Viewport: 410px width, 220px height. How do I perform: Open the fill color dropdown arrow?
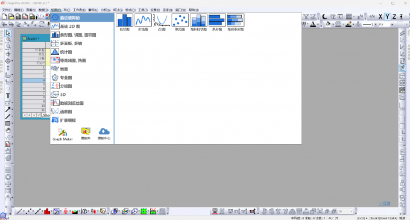pos(333,25)
